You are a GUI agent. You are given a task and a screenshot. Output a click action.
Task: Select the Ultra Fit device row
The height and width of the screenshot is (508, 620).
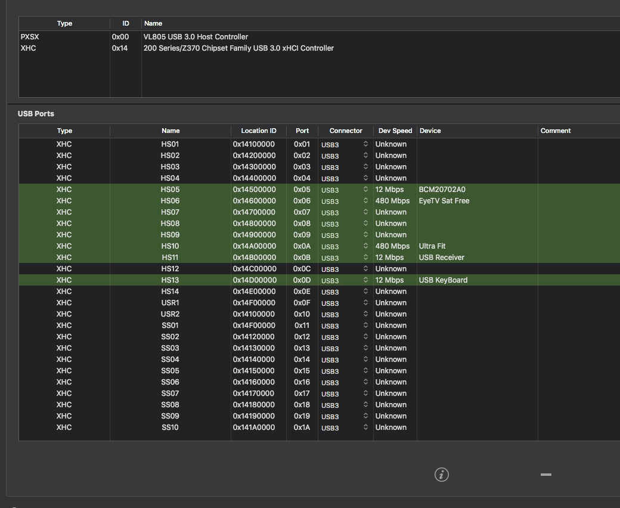click(x=432, y=246)
